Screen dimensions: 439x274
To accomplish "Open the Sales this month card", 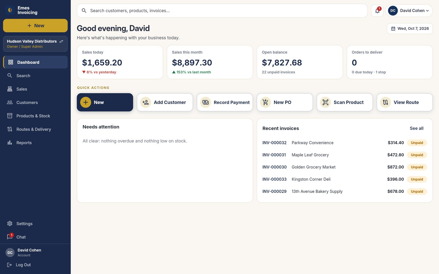I will point(210,62).
